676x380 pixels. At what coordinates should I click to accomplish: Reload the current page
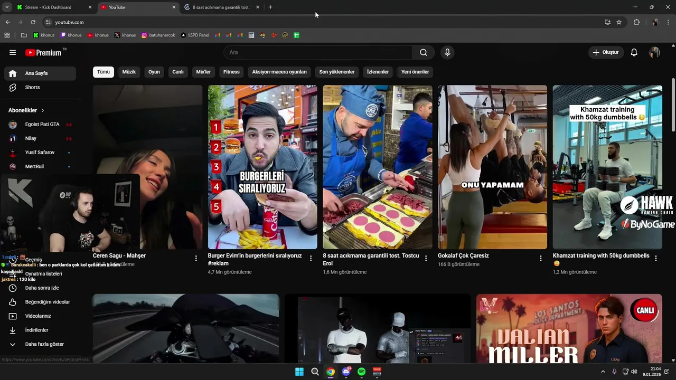pyautogui.click(x=33, y=22)
